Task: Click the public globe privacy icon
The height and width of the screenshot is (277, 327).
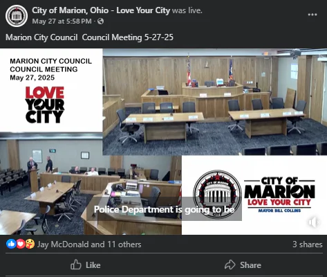Action: click(100, 21)
